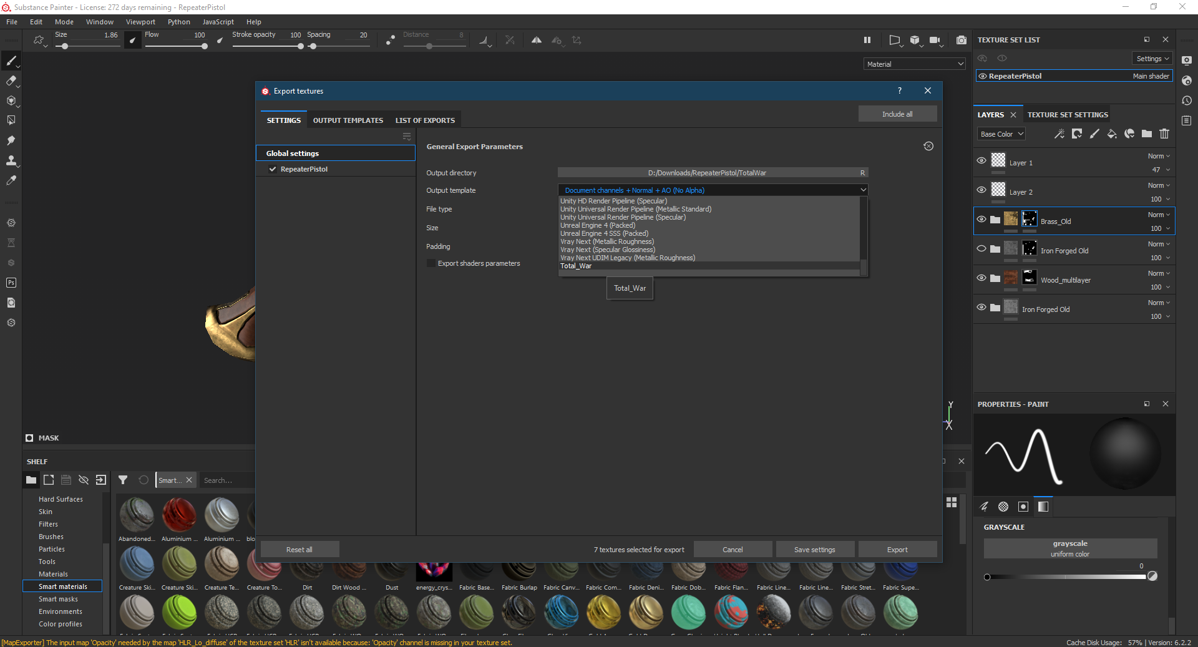Click the brush Size slider handle
1198x647 pixels.
point(65,46)
